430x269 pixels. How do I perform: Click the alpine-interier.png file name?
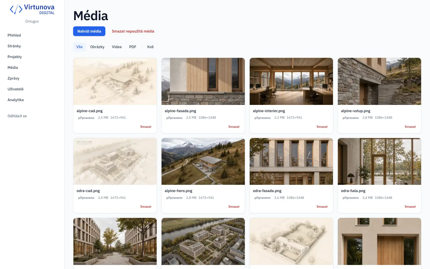coord(269,111)
